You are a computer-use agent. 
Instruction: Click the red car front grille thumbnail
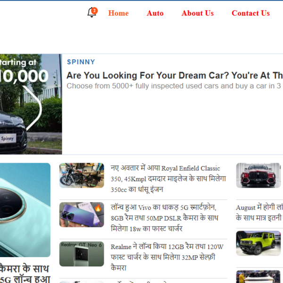[258, 175]
